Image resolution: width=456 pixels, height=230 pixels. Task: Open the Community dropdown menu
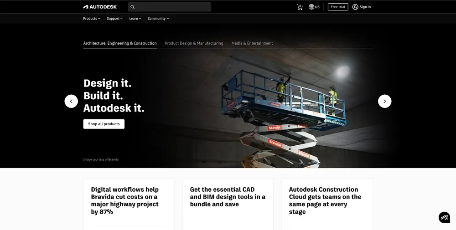[158, 19]
